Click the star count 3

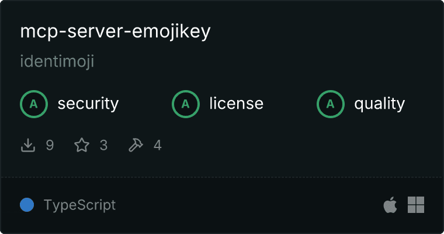103,145
